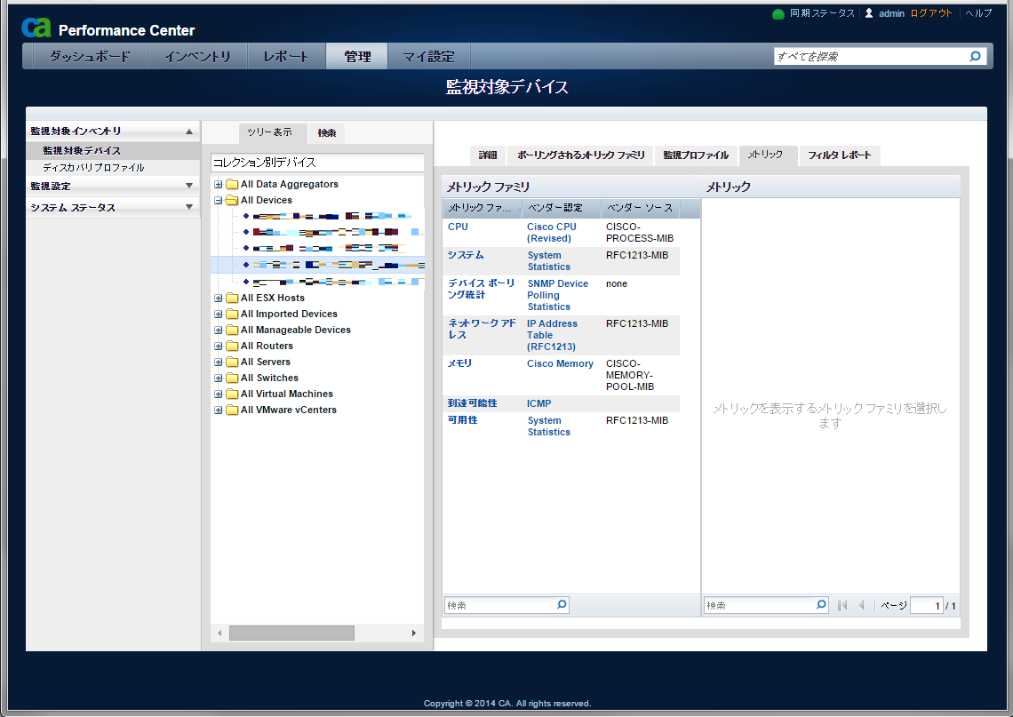The height and width of the screenshot is (717, 1013).
Task: Switch to the 監視プロファイル tab
Action: point(695,155)
